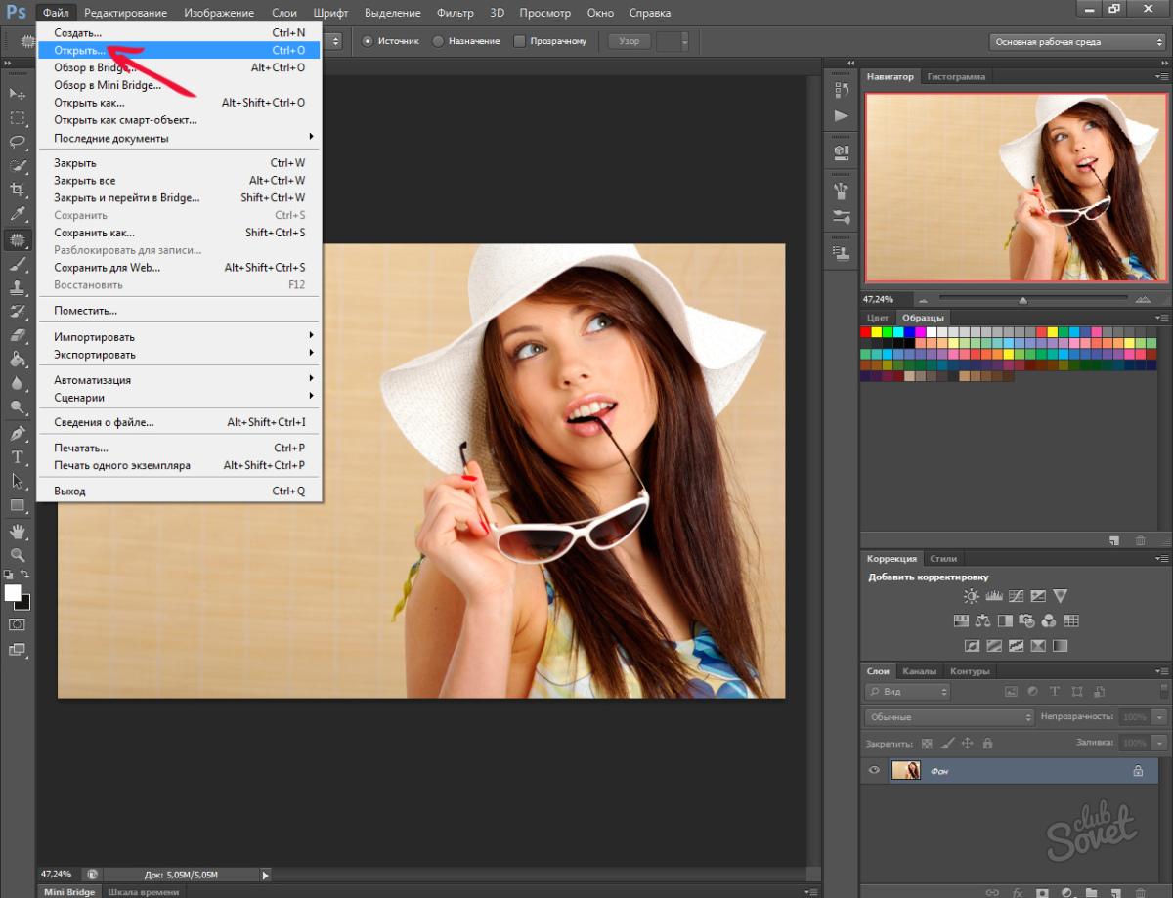1173x898 pixels.
Task: Select the Clone Stamp tool
Action: [17, 287]
